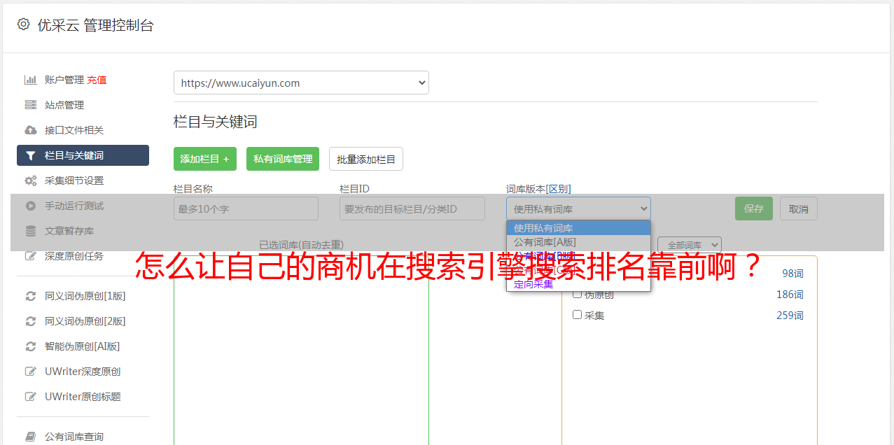
Task: Click the refresh icon for 同义词伪原创[2版]
Action: 31,321
